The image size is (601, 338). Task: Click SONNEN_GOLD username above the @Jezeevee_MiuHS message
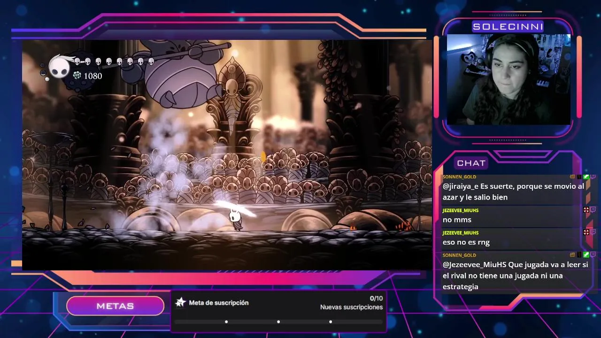point(459,255)
